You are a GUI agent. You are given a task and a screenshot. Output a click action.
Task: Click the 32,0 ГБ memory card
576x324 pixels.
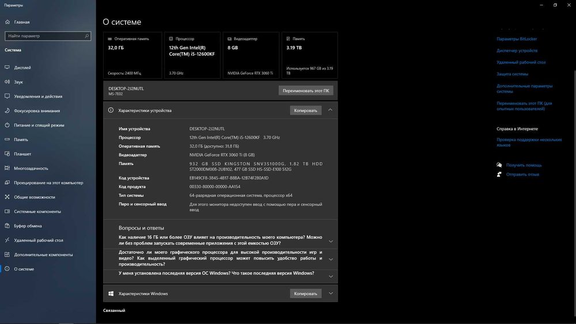pos(132,55)
